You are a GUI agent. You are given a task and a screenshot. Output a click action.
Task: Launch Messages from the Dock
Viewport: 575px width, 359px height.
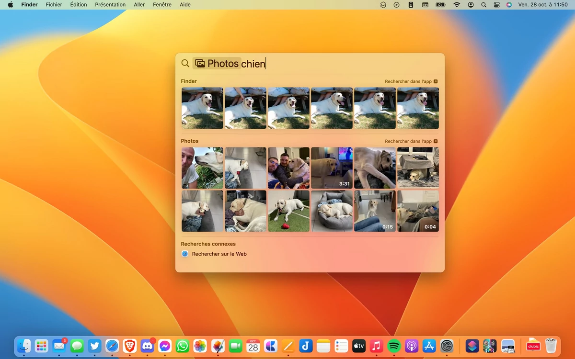tap(77, 346)
